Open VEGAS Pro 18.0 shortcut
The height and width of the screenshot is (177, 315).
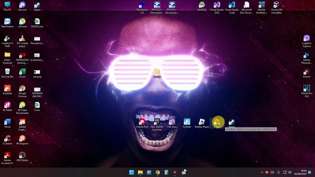click(307, 91)
